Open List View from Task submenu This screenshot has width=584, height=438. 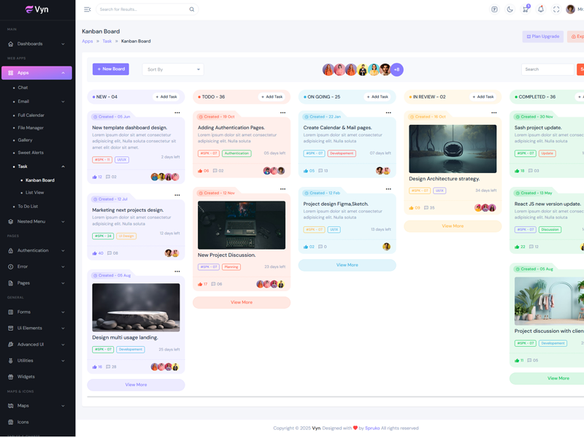(35, 193)
